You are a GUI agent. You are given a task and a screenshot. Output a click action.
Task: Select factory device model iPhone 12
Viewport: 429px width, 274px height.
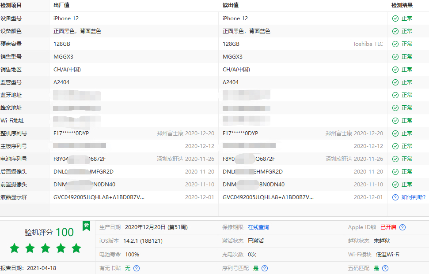(66, 19)
